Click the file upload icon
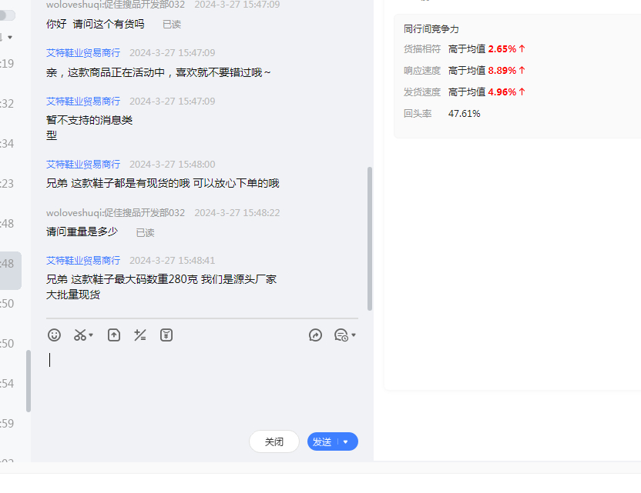Viewport: 641px width, 493px height. tap(114, 335)
